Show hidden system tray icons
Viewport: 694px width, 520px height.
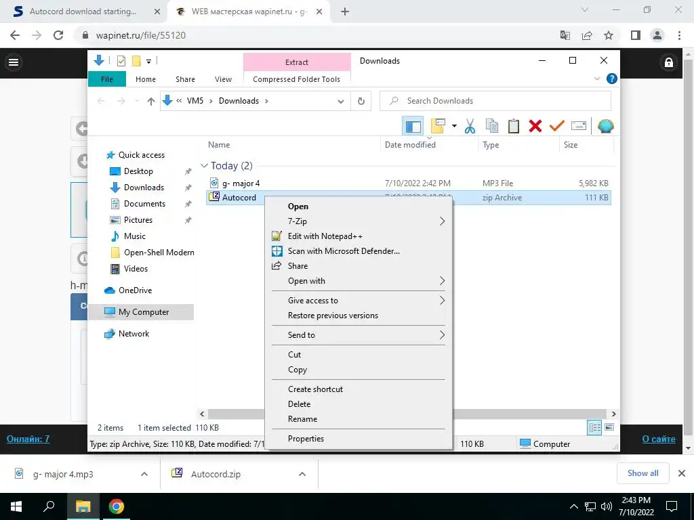[x=573, y=506]
